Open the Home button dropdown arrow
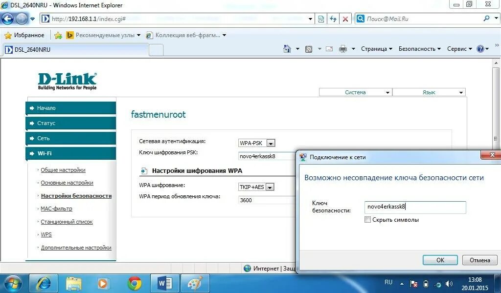The height and width of the screenshot is (293, 501). pos(297,49)
